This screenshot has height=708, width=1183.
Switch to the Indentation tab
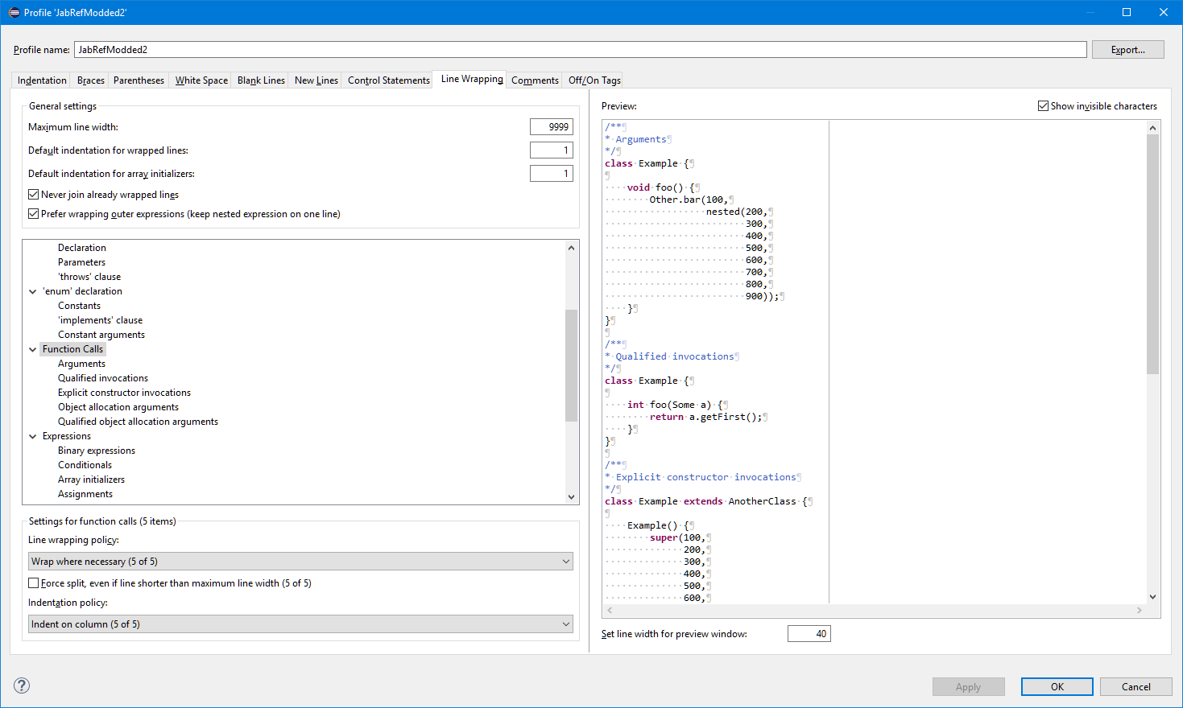click(42, 80)
